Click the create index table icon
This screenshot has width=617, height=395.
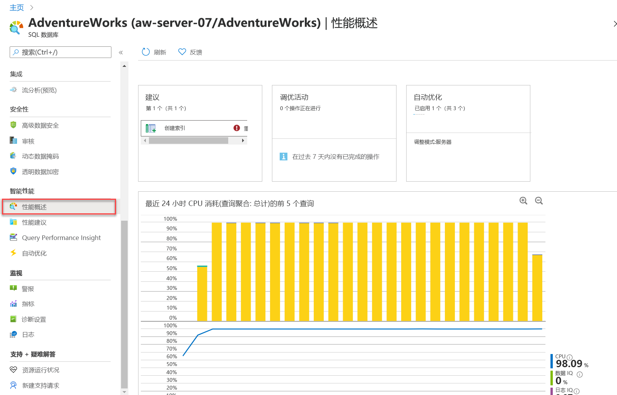tap(151, 128)
